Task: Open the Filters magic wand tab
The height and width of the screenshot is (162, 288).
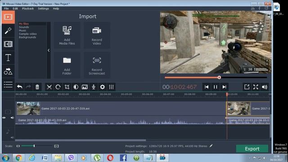Action: click(8, 31)
